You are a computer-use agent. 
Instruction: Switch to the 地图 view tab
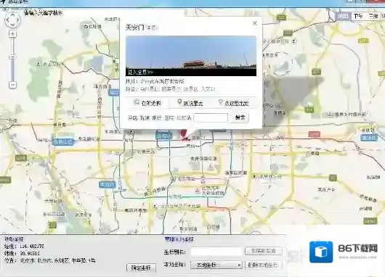[x=343, y=16]
